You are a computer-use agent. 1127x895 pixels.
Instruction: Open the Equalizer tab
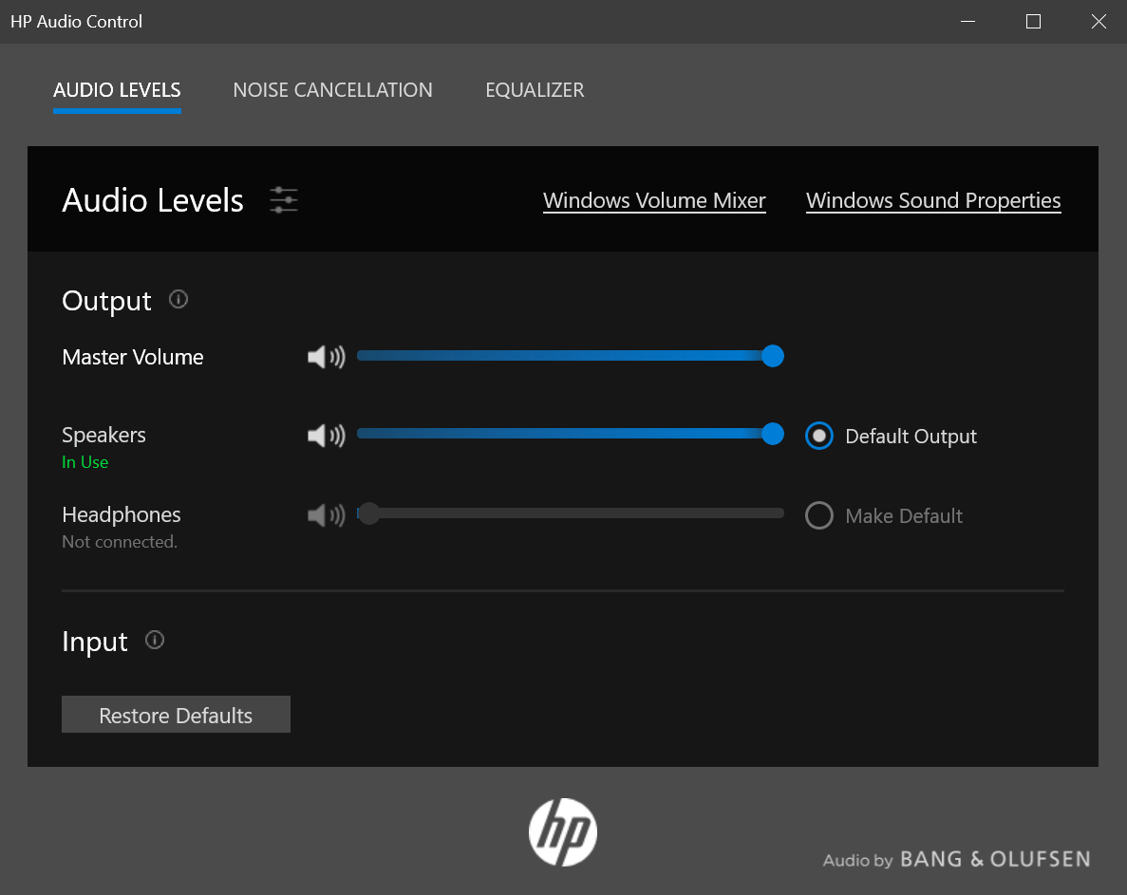click(535, 90)
